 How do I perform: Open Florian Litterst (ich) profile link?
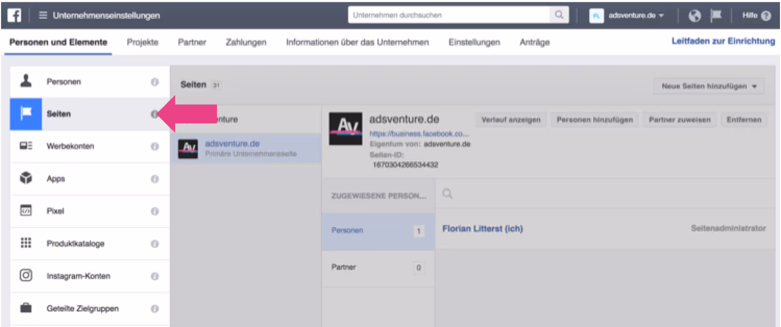tap(482, 229)
